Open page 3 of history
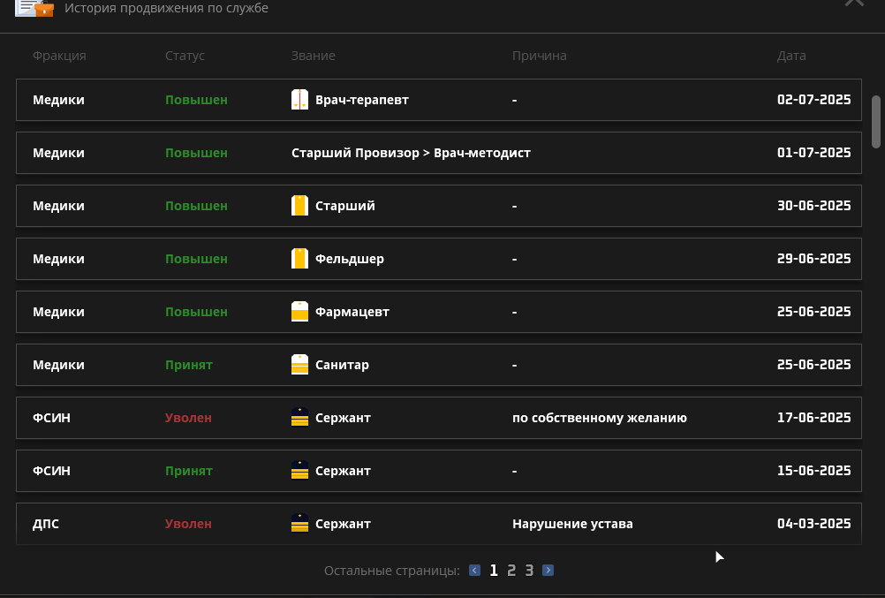The width and height of the screenshot is (885, 598). pyautogui.click(x=529, y=571)
